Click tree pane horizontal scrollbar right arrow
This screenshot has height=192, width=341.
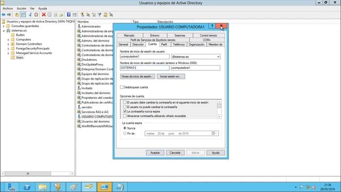(x=72, y=173)
